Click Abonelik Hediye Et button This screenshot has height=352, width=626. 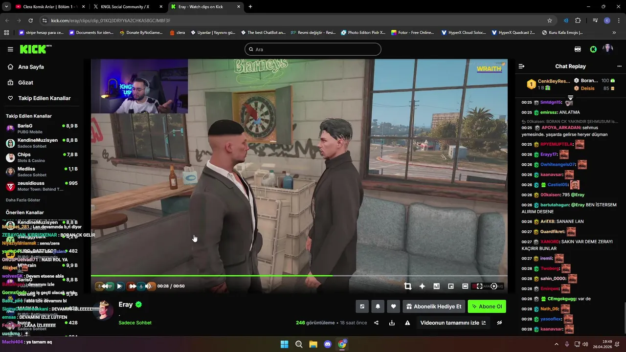coord(434,307)
